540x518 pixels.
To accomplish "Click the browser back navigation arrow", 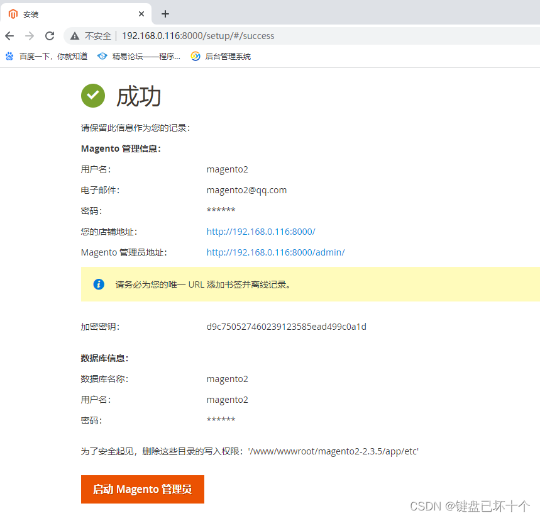I will pyautogui.click(x=9, y=36).
